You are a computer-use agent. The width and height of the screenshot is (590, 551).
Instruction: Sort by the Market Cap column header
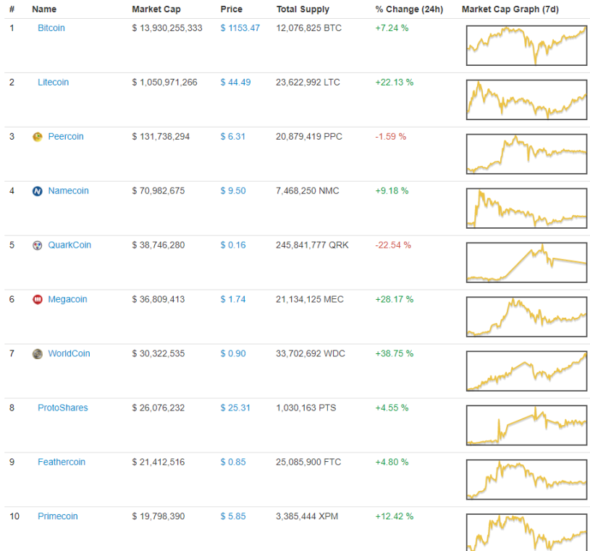pos(156,9)
